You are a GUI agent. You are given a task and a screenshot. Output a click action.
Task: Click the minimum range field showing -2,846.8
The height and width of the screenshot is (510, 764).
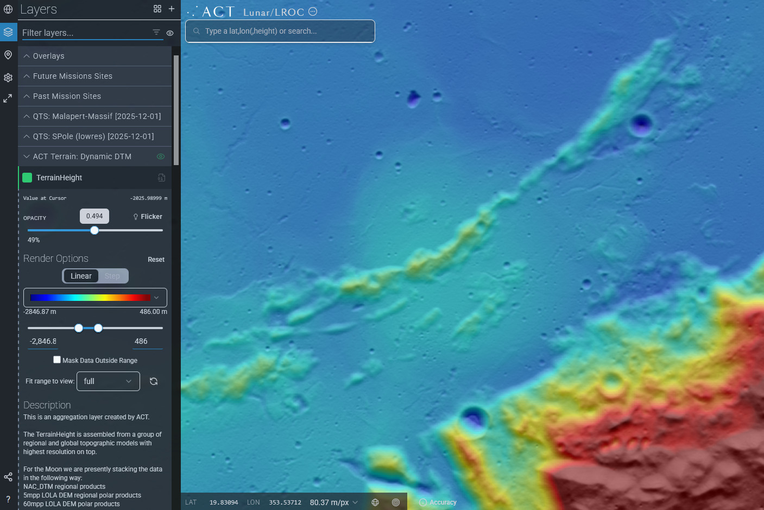42,341
